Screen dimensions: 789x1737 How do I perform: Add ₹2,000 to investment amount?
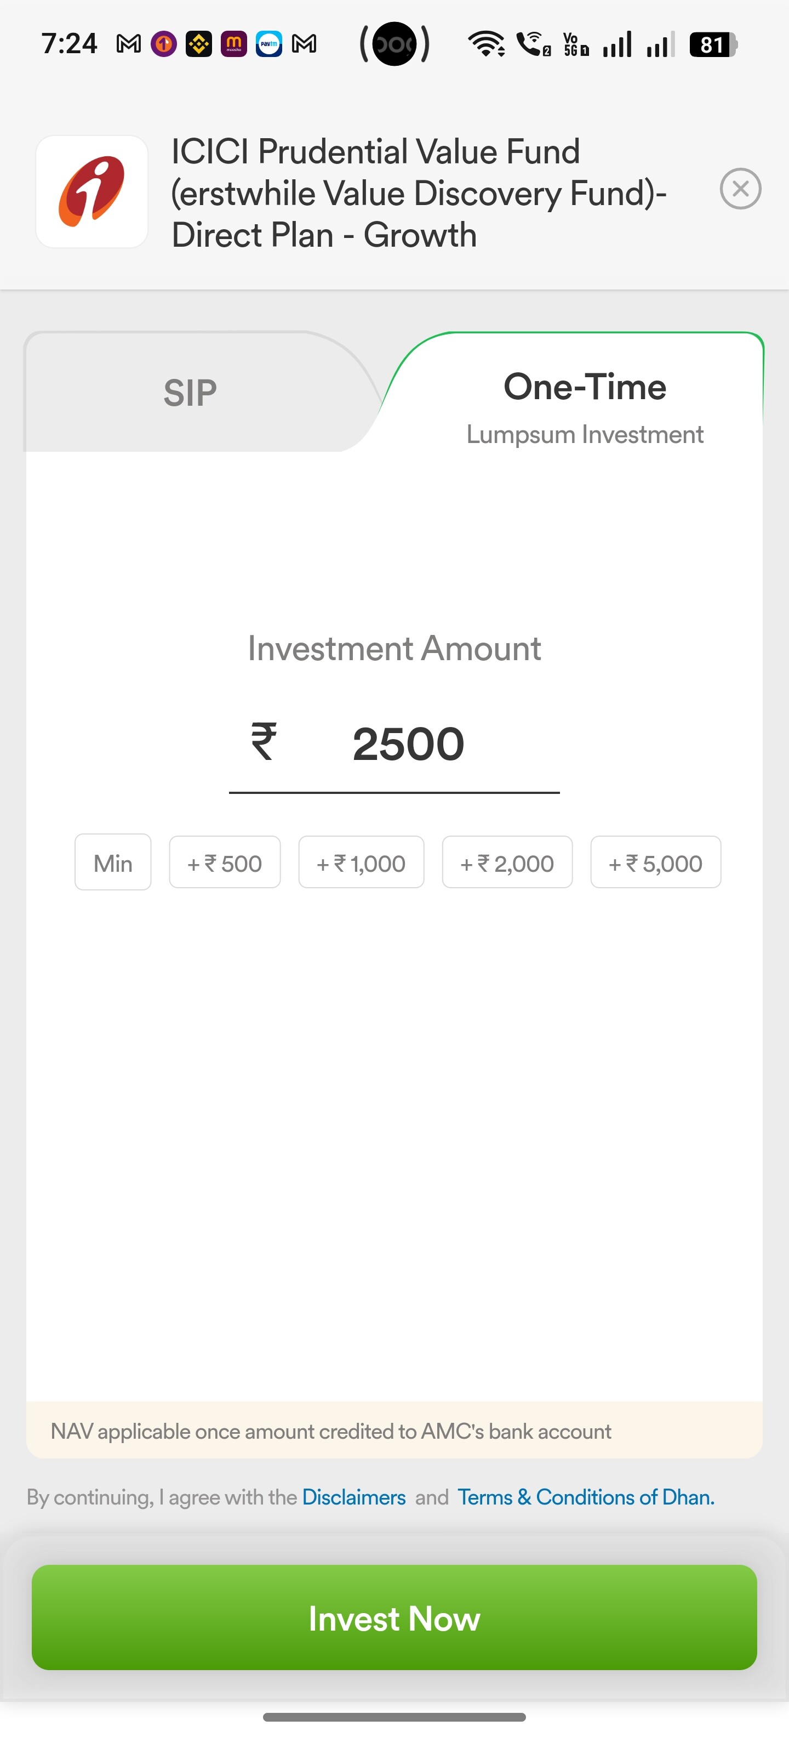pyautogui.click(x=507, y=863)
